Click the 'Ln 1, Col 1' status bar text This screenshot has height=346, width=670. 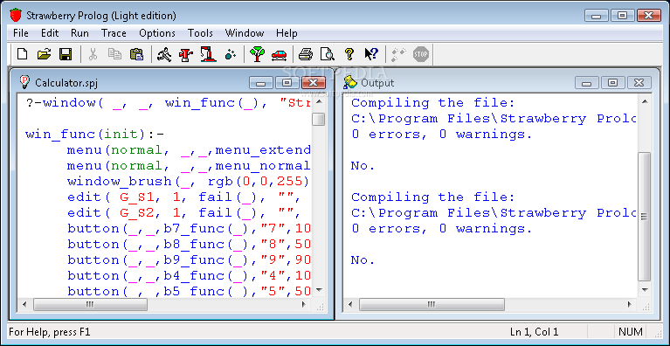coord(534,332)
